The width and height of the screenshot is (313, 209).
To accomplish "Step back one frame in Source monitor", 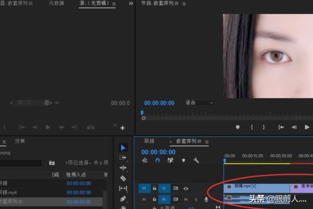I will pyautogui.click(x=35, y=127).
